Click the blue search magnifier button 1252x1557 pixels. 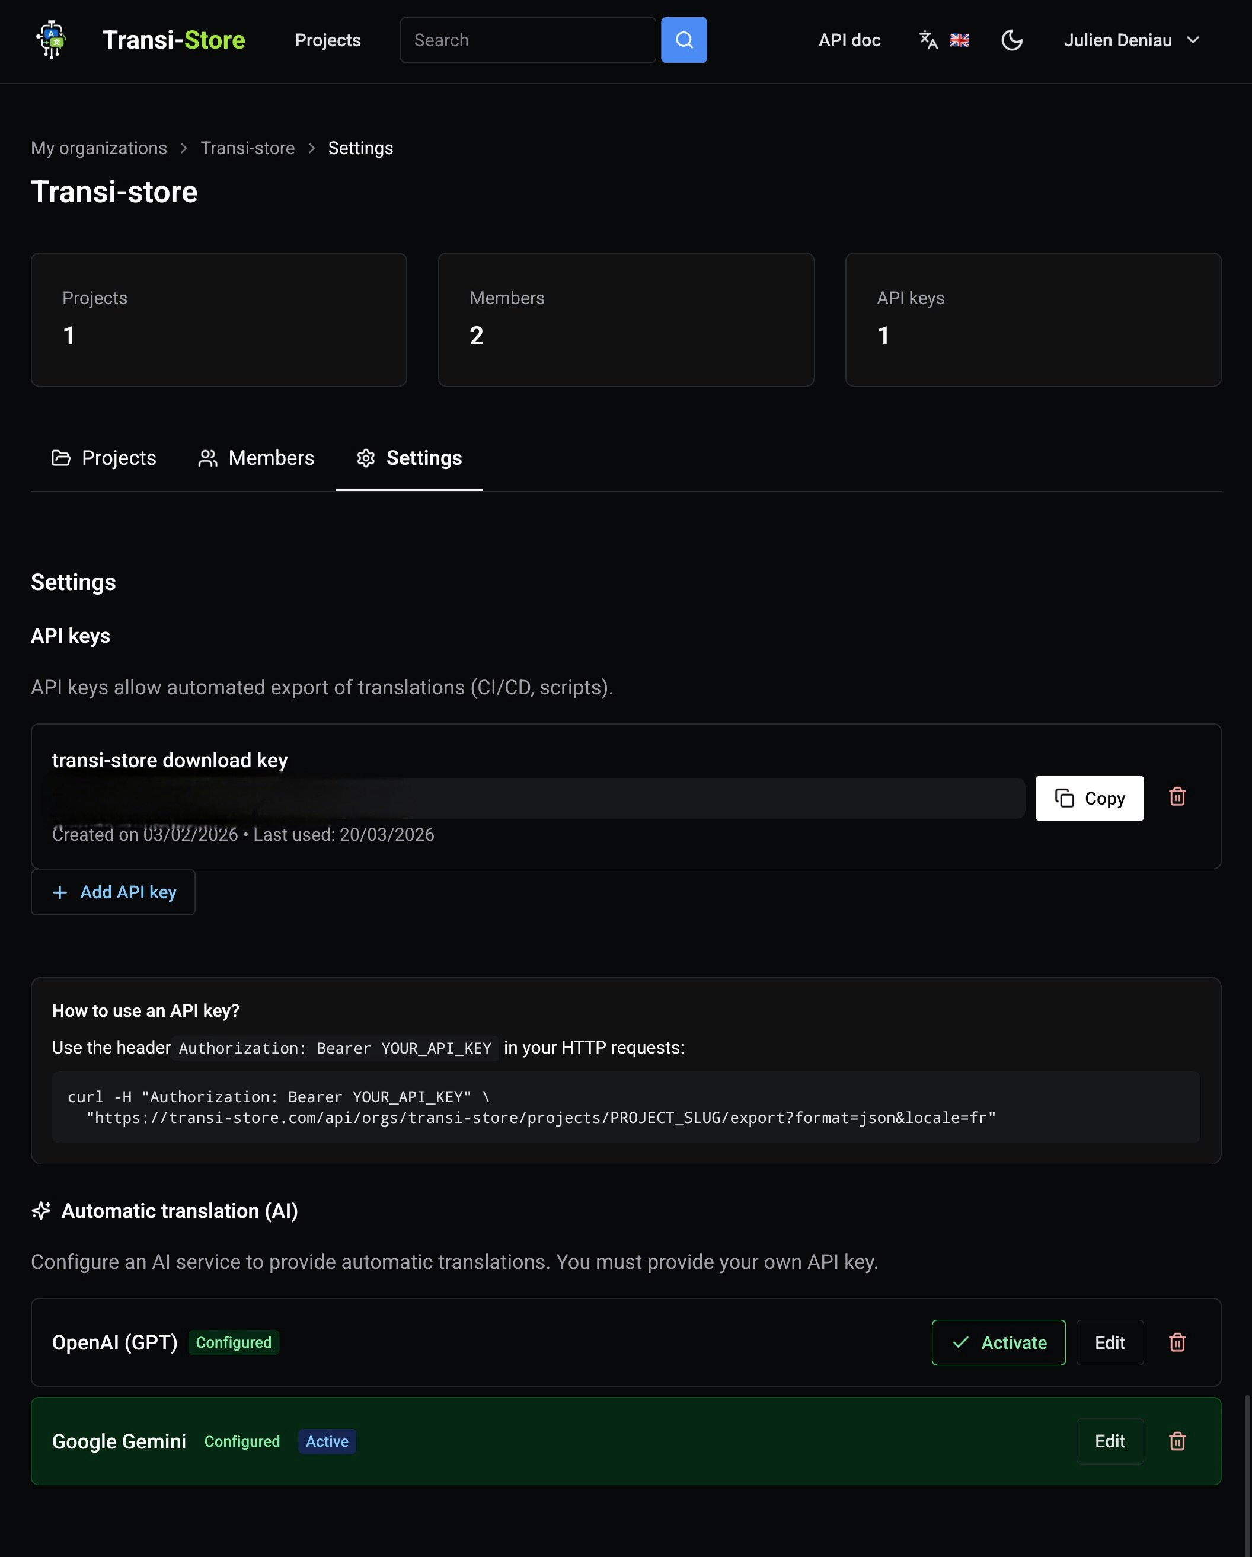point(683,40)
